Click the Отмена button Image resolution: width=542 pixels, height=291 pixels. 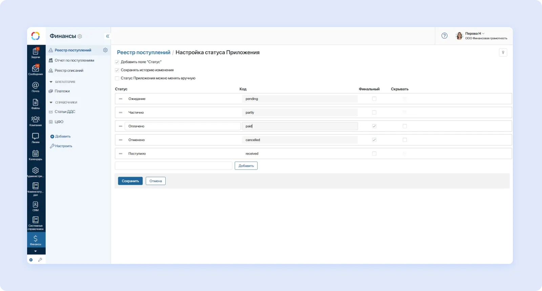pos(155,181)
